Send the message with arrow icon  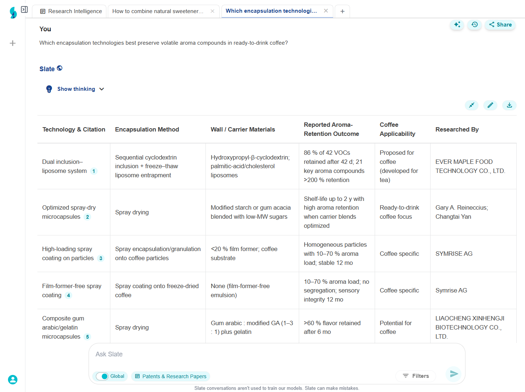click(x=454, y=374)
